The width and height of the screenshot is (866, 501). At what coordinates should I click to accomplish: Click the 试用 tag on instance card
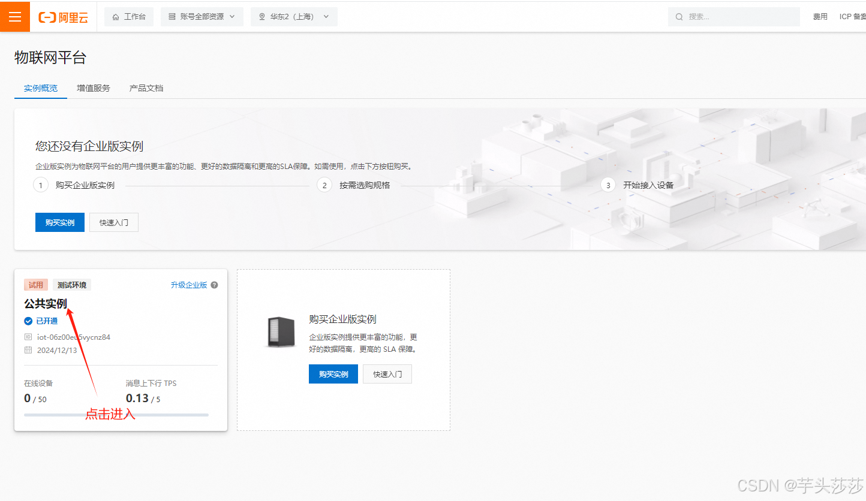[36, 285]
